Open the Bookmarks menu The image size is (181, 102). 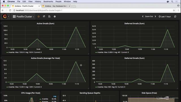coord(48,1)
